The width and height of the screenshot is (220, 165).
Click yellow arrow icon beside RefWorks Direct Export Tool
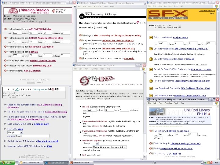point(151,96)
